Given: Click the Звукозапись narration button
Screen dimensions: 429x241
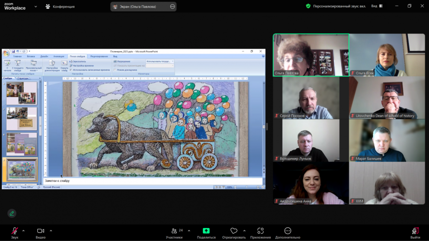Looking at the screenshot, I should pos(78,61).
